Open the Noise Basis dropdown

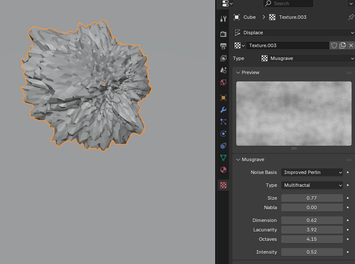(312, 172)
